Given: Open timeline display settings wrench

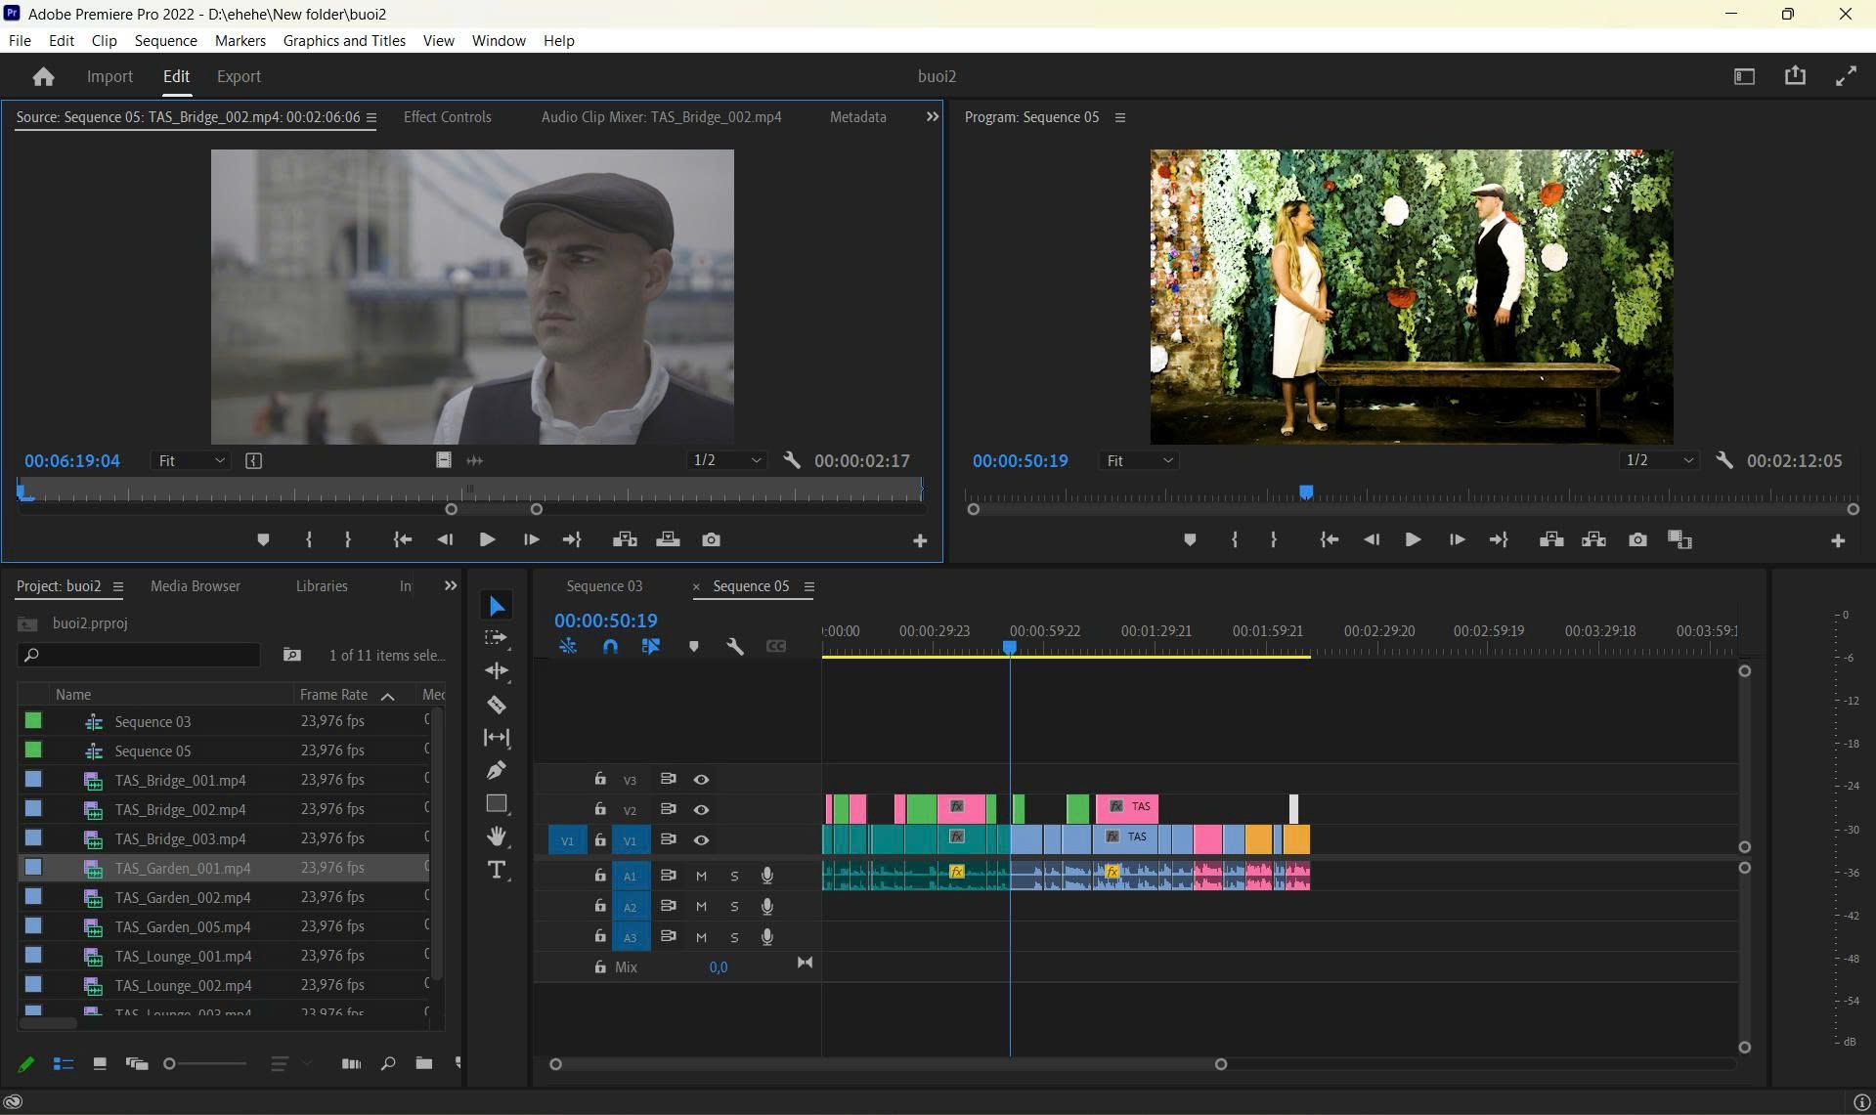Looking at the screenshot, I should (735, 646).
